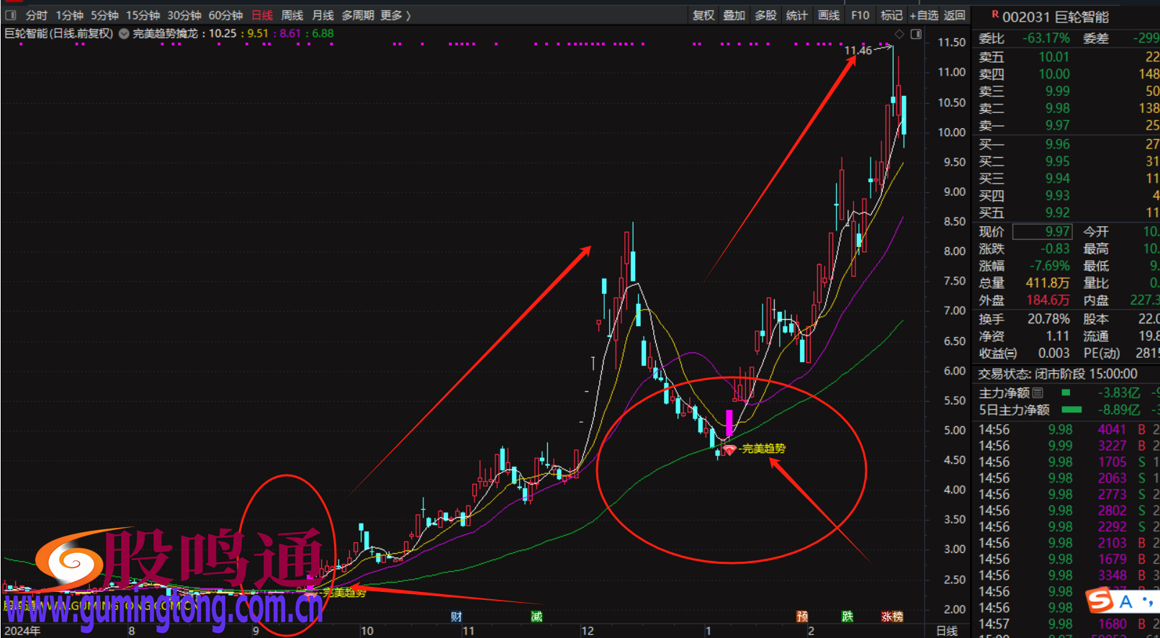Viewport: 1160px width, 638px height.
Task: Click the orange 预 marker at chart bottom
Action: click(802, 616)
